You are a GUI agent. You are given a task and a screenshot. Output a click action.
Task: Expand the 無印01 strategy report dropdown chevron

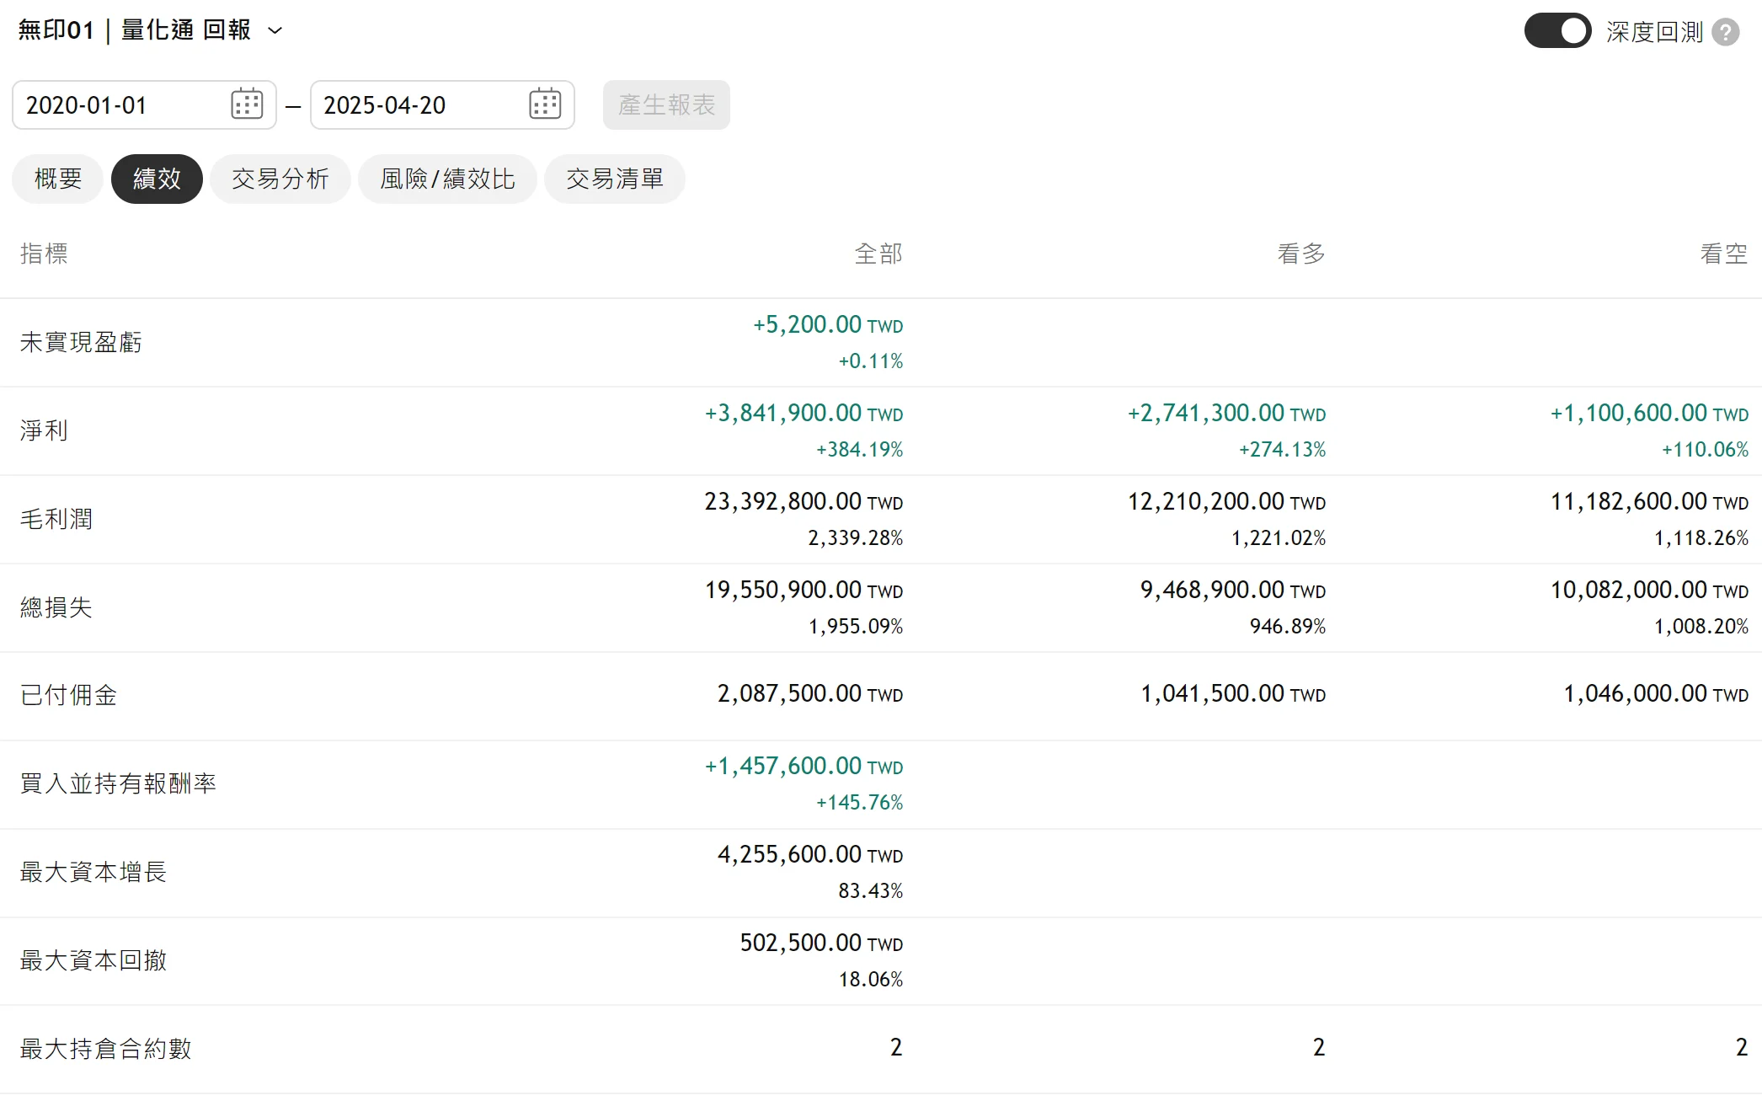(275, 31)
